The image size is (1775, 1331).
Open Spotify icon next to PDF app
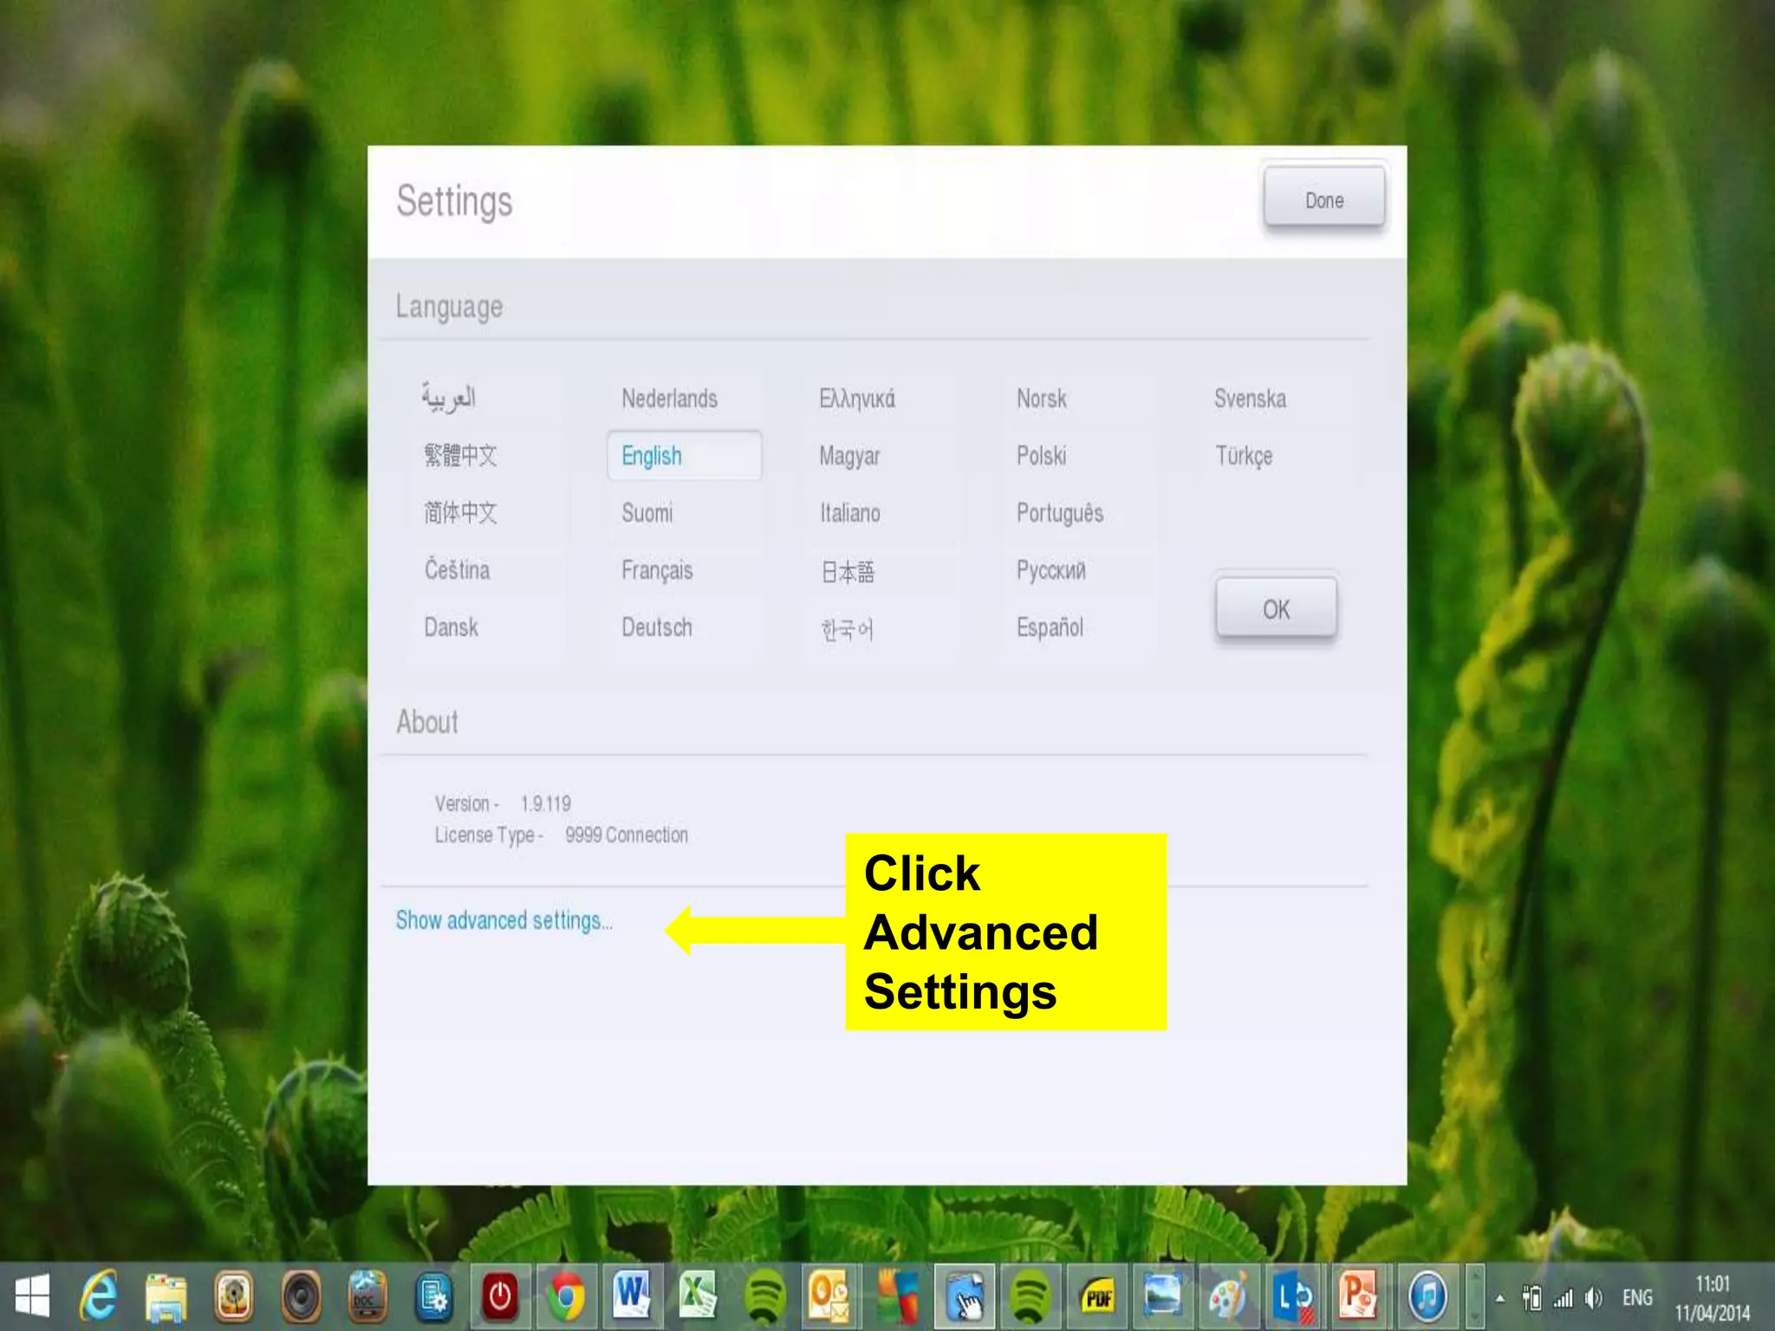pyautogui.click(x=1030, y=1297)
